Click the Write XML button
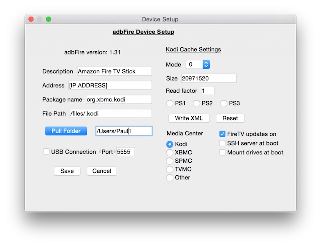Viewport: 321px width, 247px height. coord(189,118)
